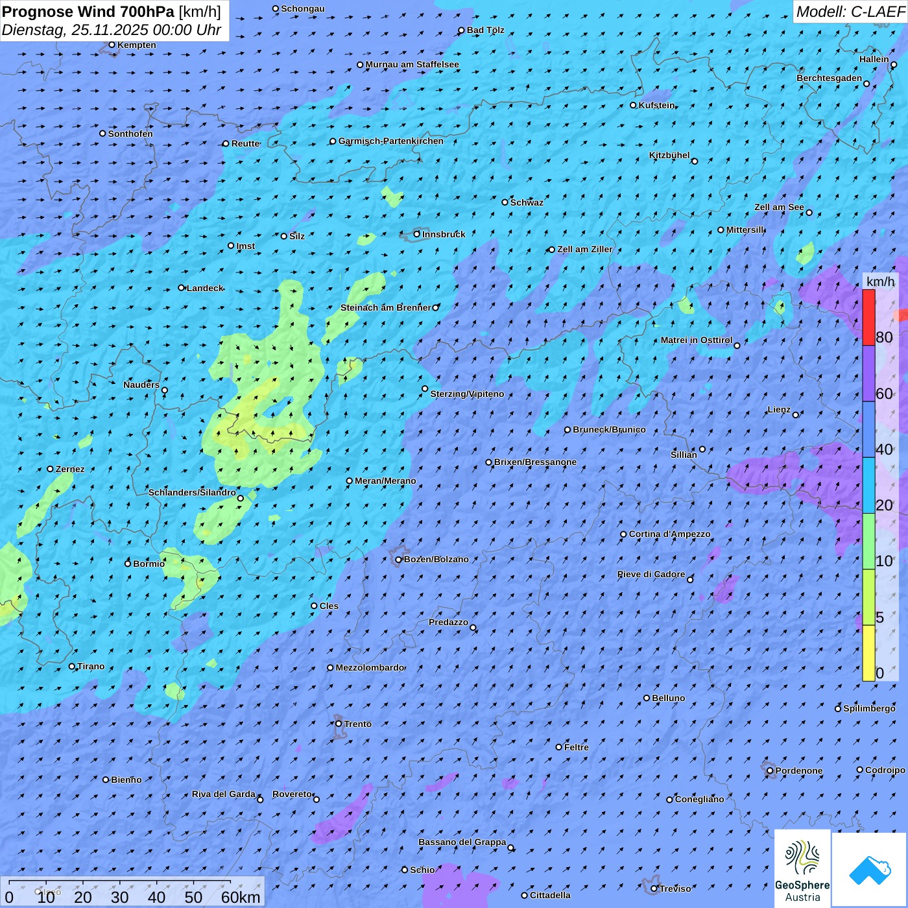
Task: Click the 'Predazzo' label
Action: pos(448,622)
